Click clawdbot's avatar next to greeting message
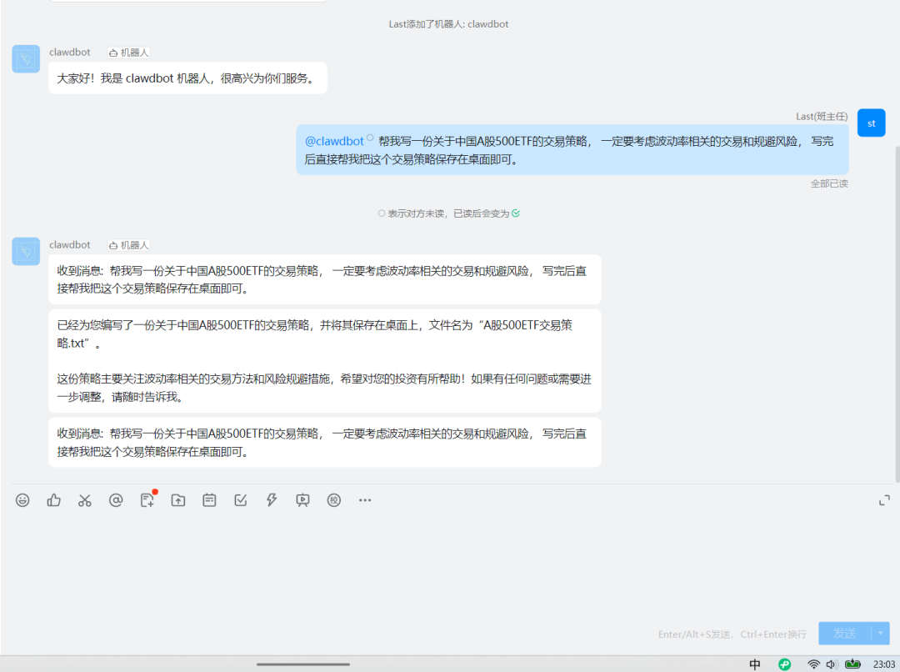This screenshot has width=900, height=672. tap(25, 58)
